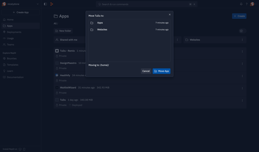Click the Apps page title folder icon

point(56,16)
